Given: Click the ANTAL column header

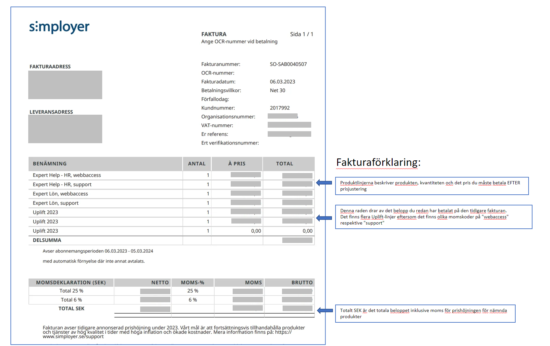Looking at the screenshot, I should click(197, 164).
